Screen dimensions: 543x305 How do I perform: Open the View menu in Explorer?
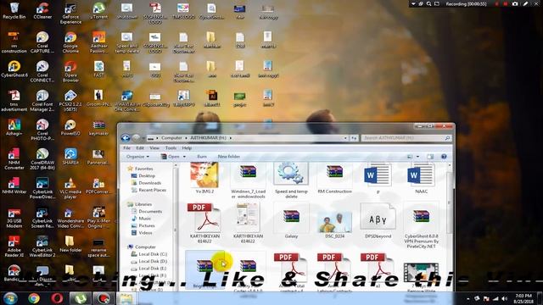click(154, 148)
